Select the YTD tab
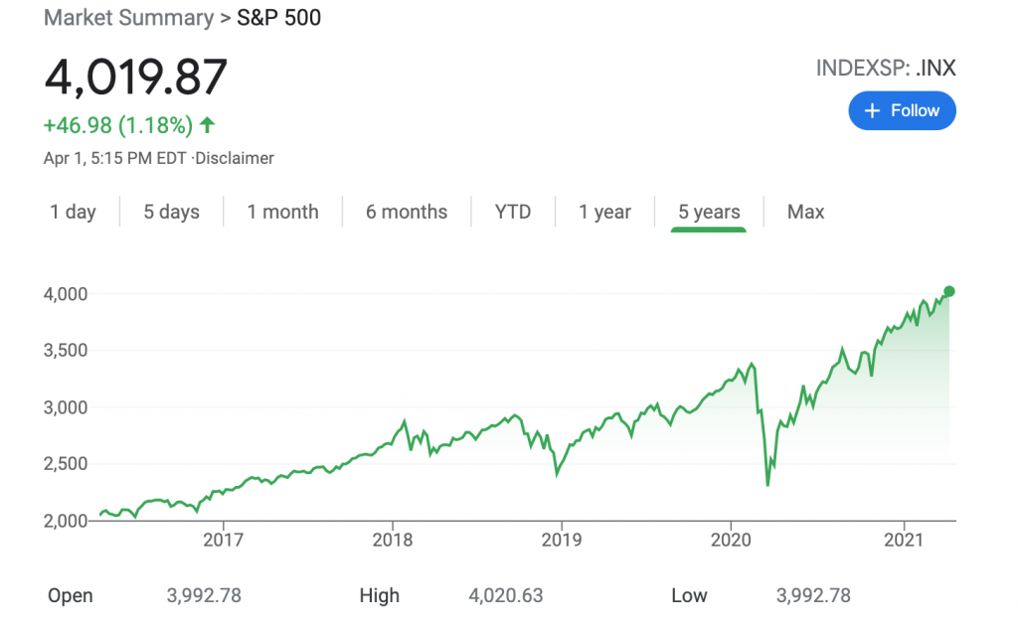The width and height of the screenshot is (1018, 633). coord(513,212)
